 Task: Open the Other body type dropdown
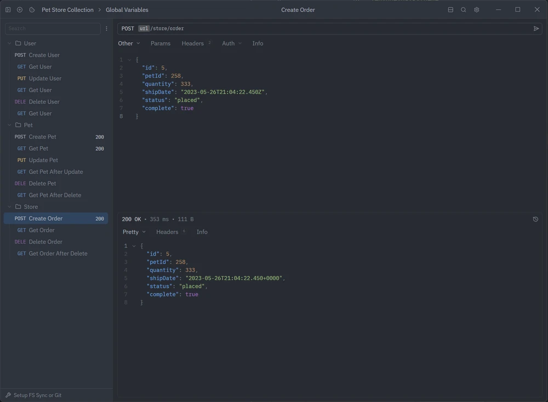click(x=129, y=43)
